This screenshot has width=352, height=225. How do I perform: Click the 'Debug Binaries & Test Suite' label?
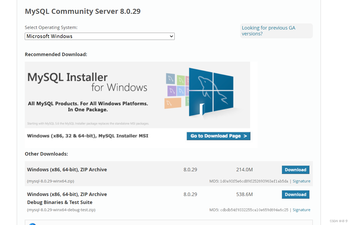coord(60,202)
